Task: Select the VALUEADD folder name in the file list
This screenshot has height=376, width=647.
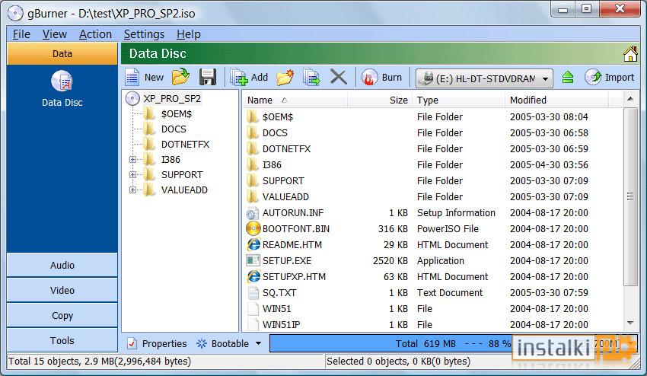Action: click(x=285, y=196)
